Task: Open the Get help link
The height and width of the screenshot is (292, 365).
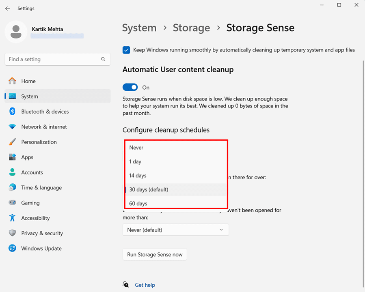Action: (x=145, y=285)
